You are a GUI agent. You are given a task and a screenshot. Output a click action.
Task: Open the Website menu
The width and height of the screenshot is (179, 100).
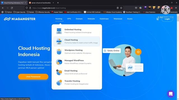click(91, 19)
